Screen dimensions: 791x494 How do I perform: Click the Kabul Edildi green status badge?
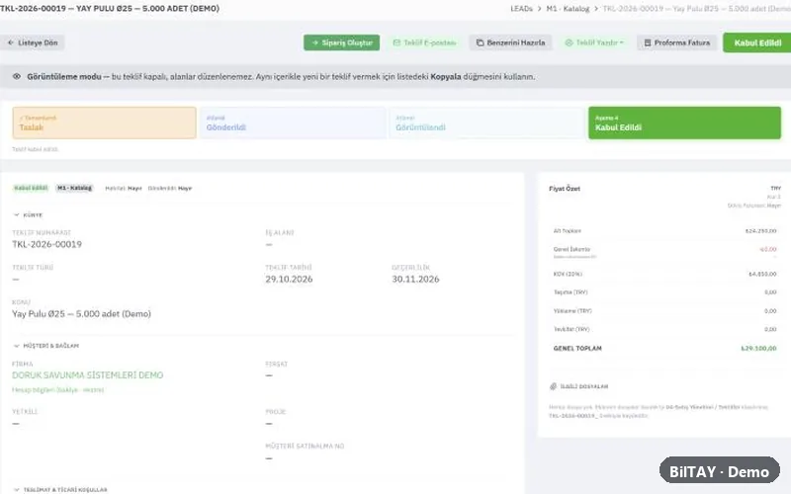coord(31,188)
